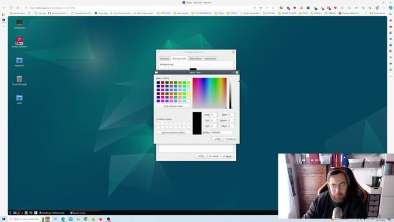This screenshot has height=222, width=394.
Task: Open the Slide Show tab
Action: (195, 59)
